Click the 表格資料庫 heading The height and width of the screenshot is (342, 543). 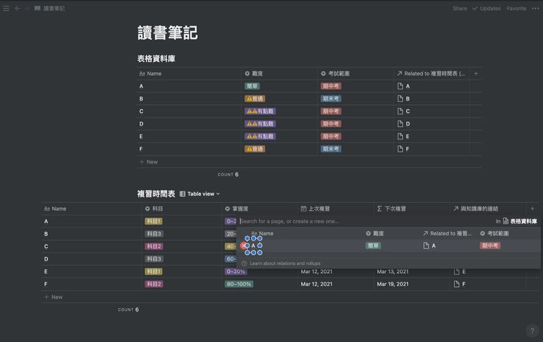click(x=156, y=59)
